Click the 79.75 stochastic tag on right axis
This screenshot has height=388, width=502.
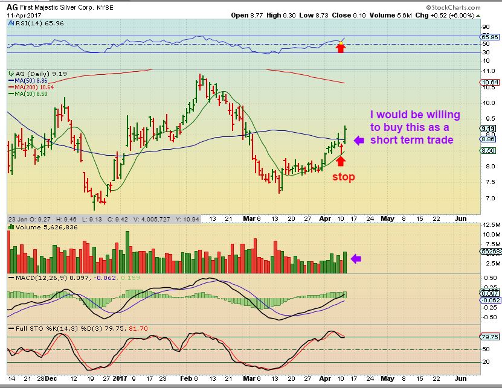(490, 337)
